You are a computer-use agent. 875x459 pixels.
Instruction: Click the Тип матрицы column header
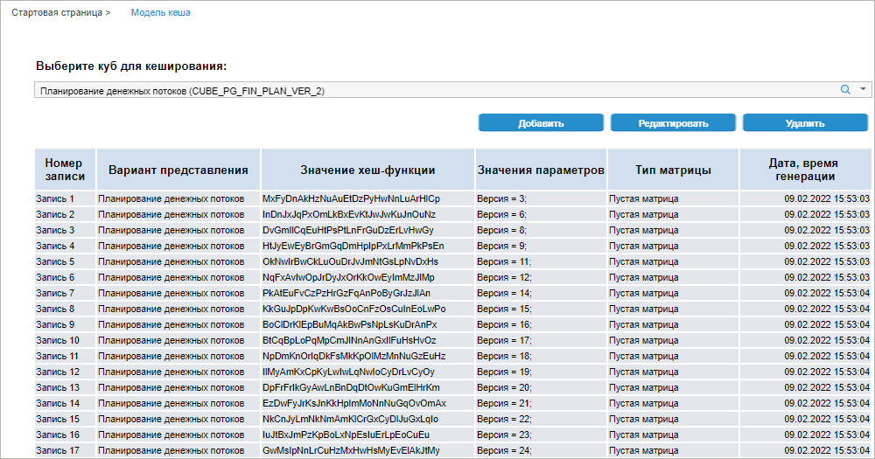[672, 170]
